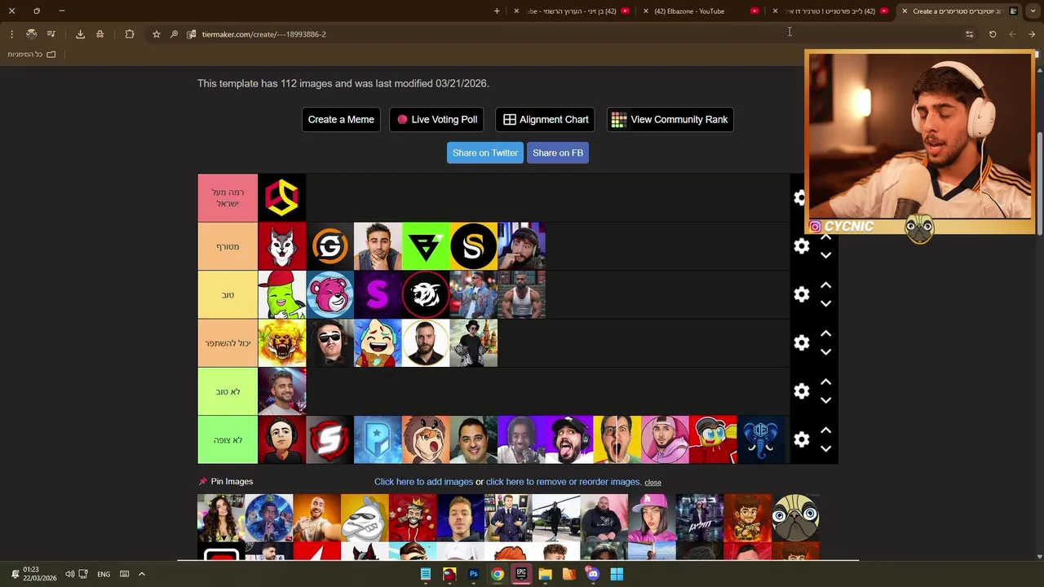Open the Windows Start button
Viewport: 1044px width, 587px height.
(617, 574)
